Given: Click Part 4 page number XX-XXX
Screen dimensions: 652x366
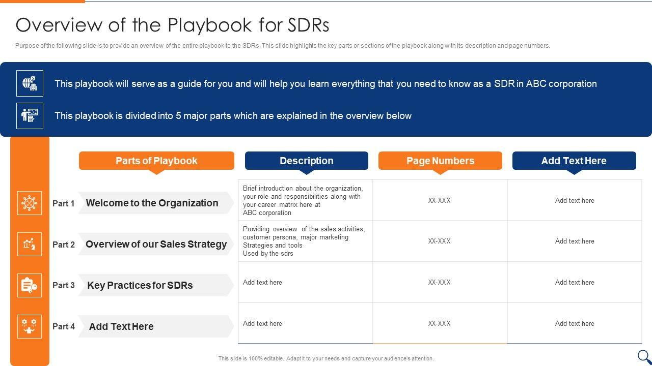Looking at the screenshot, I should click(440, 323).
